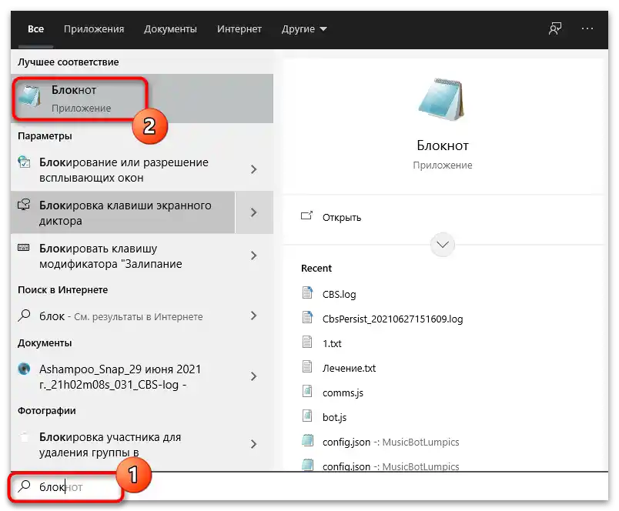Viewport: 619px width, 511px height.
Task: Open web search result for блок
Action: (122, 316)
